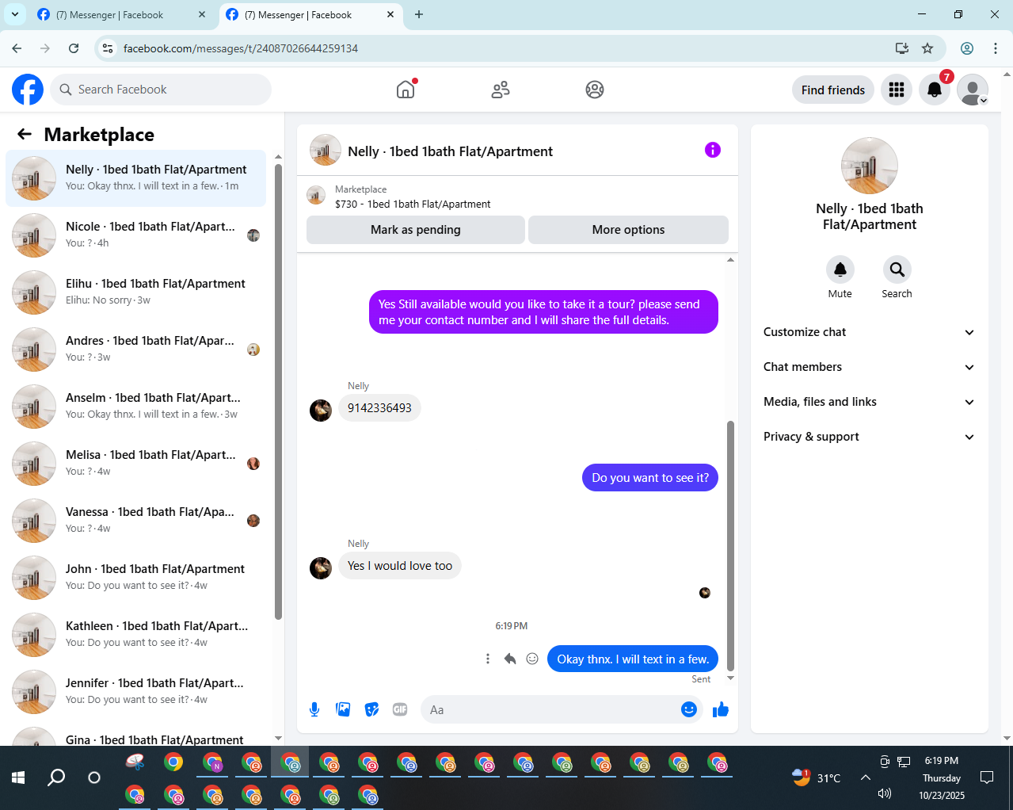
Task: Choose a GIF icon
Action: point(400,709)
